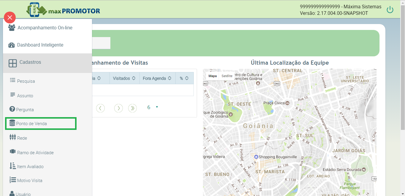Click the power logout icon
The image size is (405, 196).
coord(390,10)
